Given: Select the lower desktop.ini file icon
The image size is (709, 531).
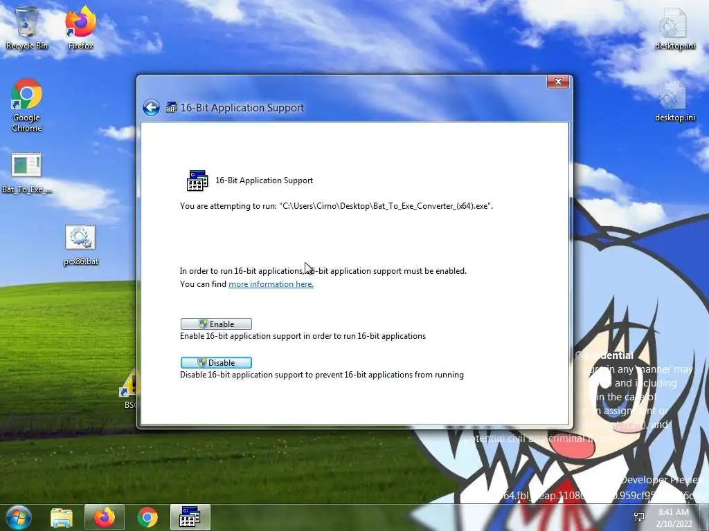Looking at the screenshot, I should tap(674, 101).
